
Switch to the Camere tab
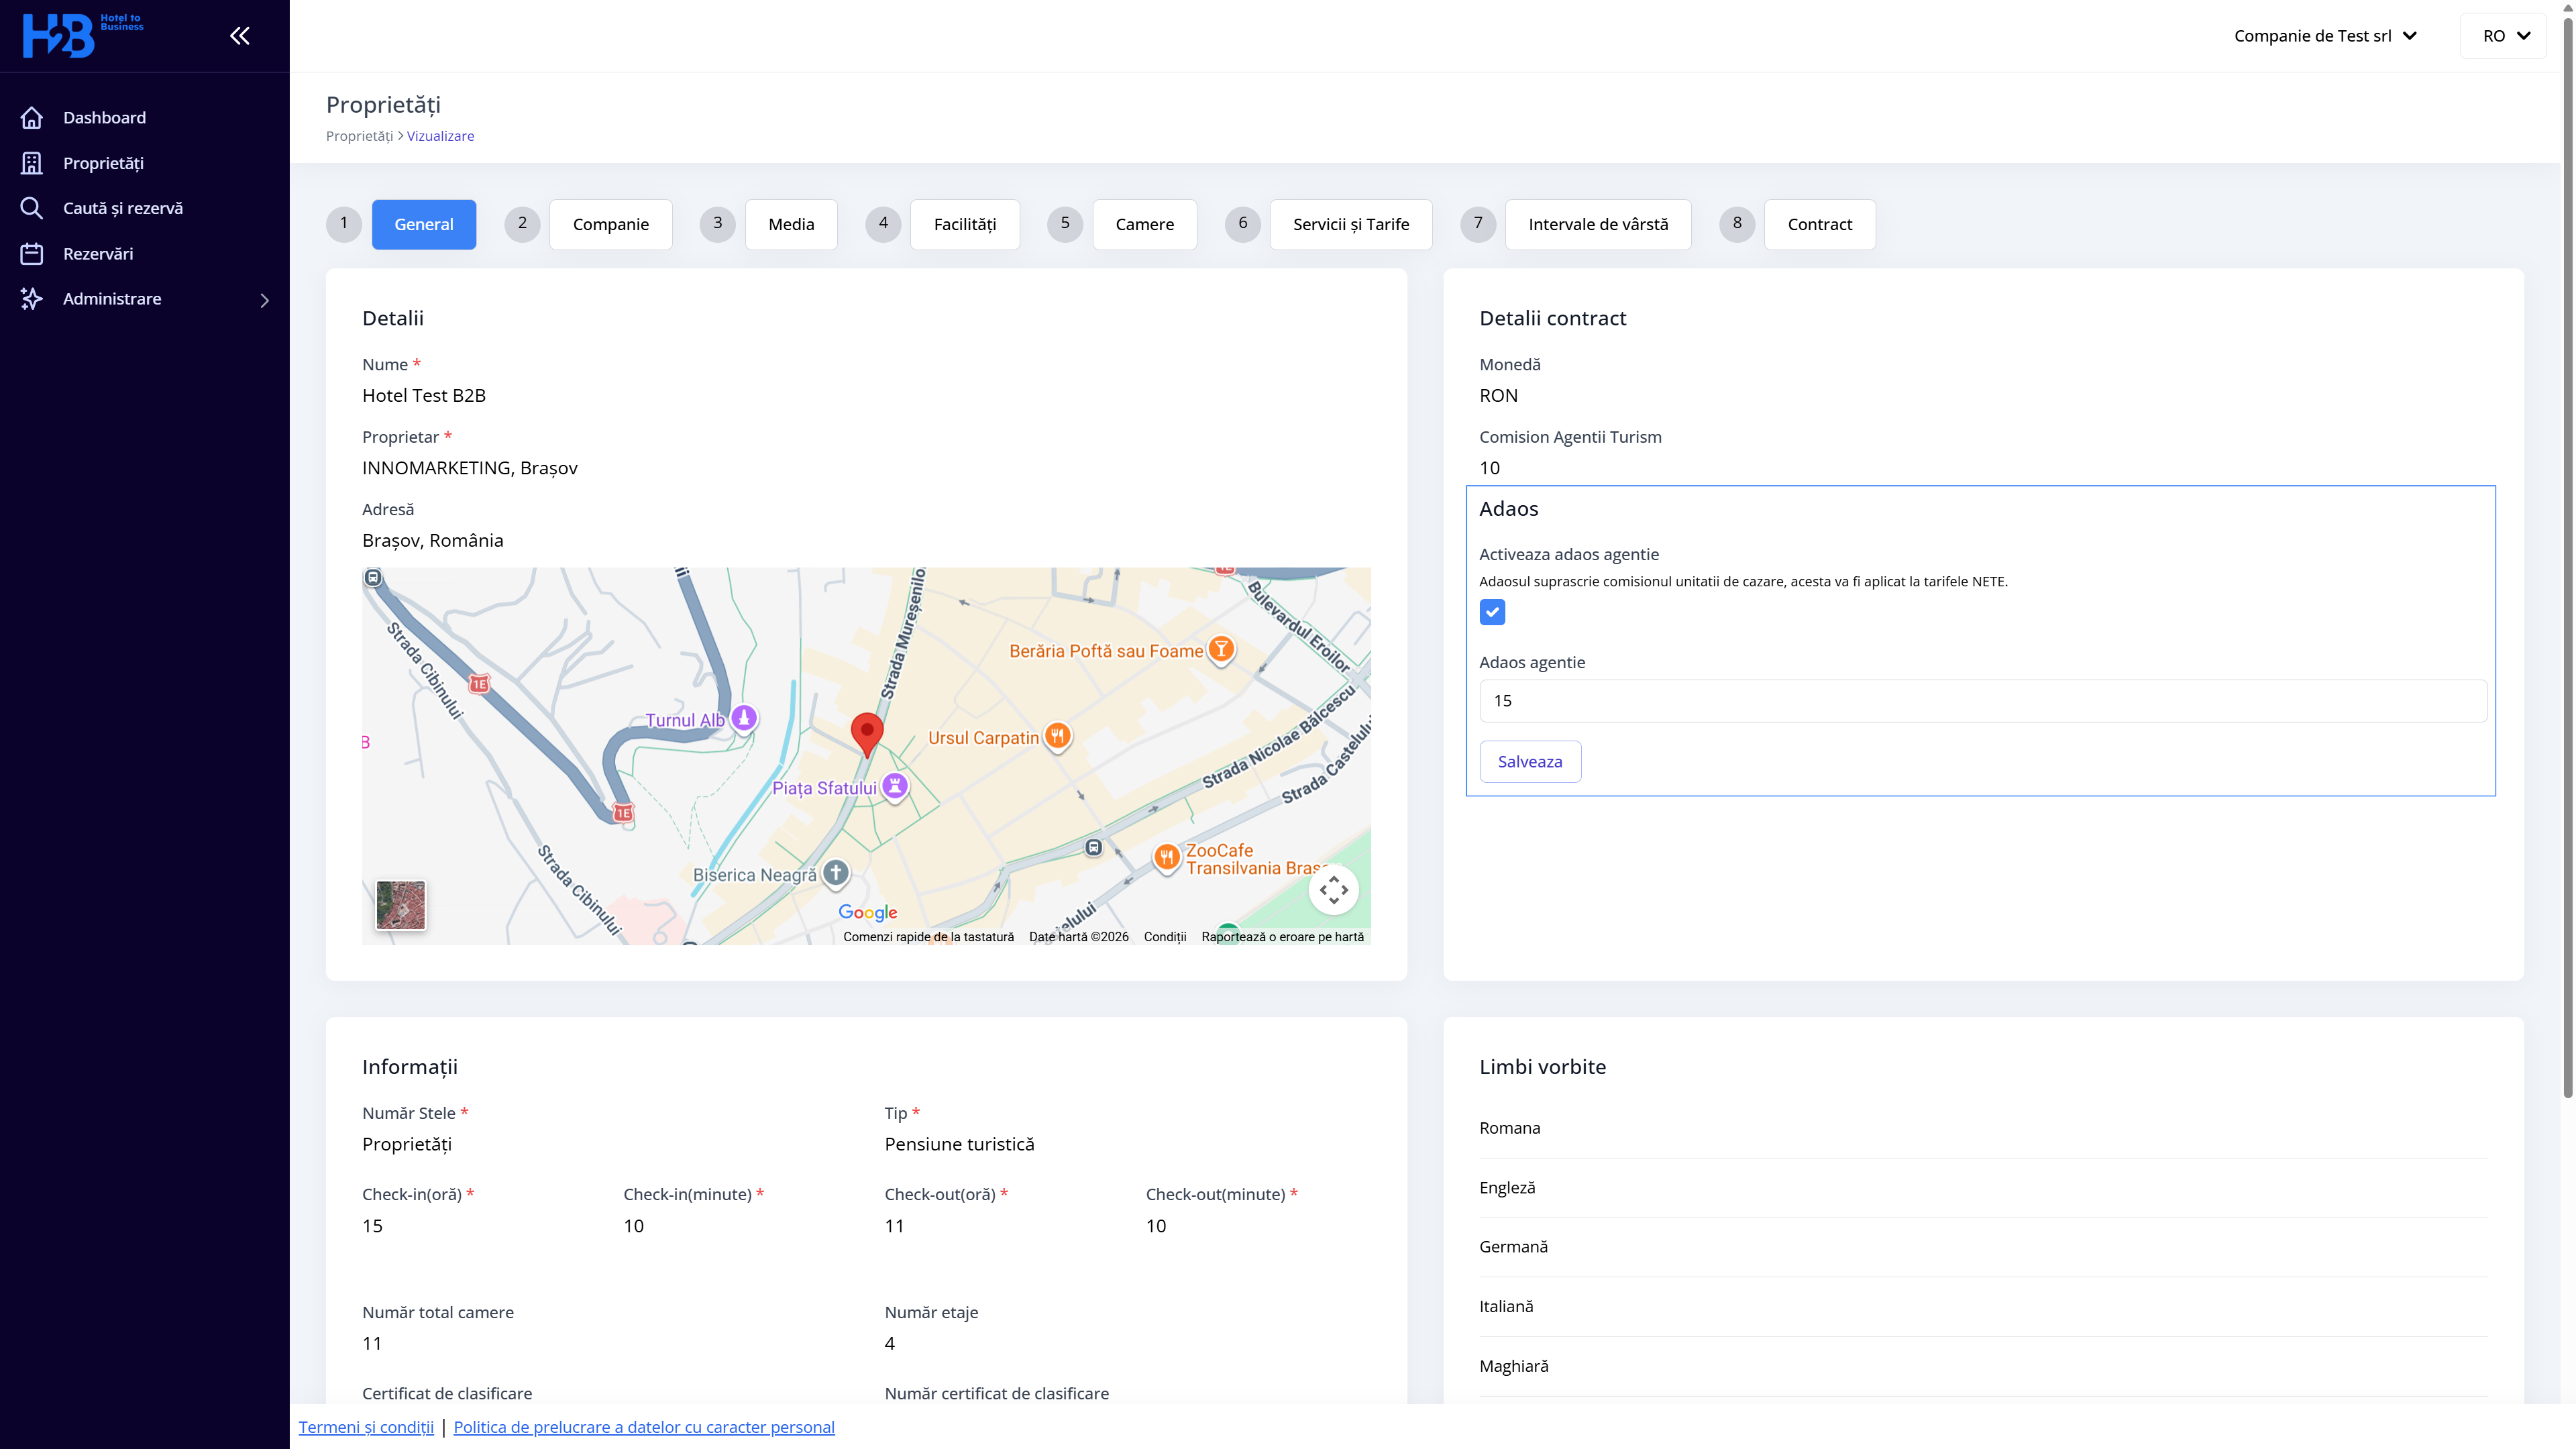(1144, 224)
